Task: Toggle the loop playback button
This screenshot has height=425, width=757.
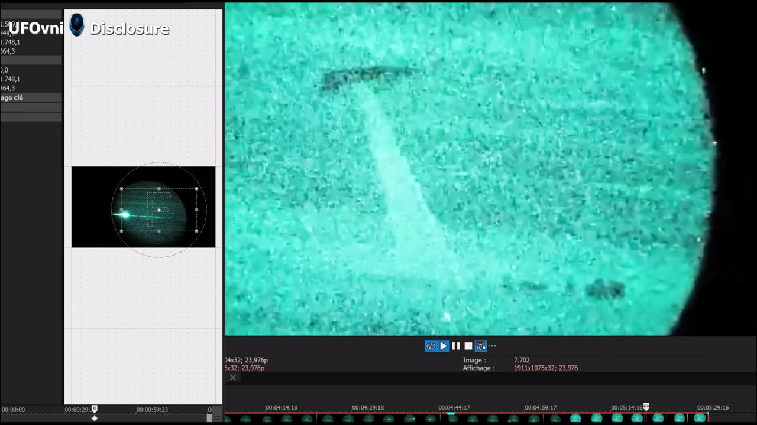Action: [x=431, y=346]
